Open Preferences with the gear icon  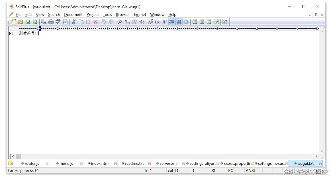[x=186, y=22]
